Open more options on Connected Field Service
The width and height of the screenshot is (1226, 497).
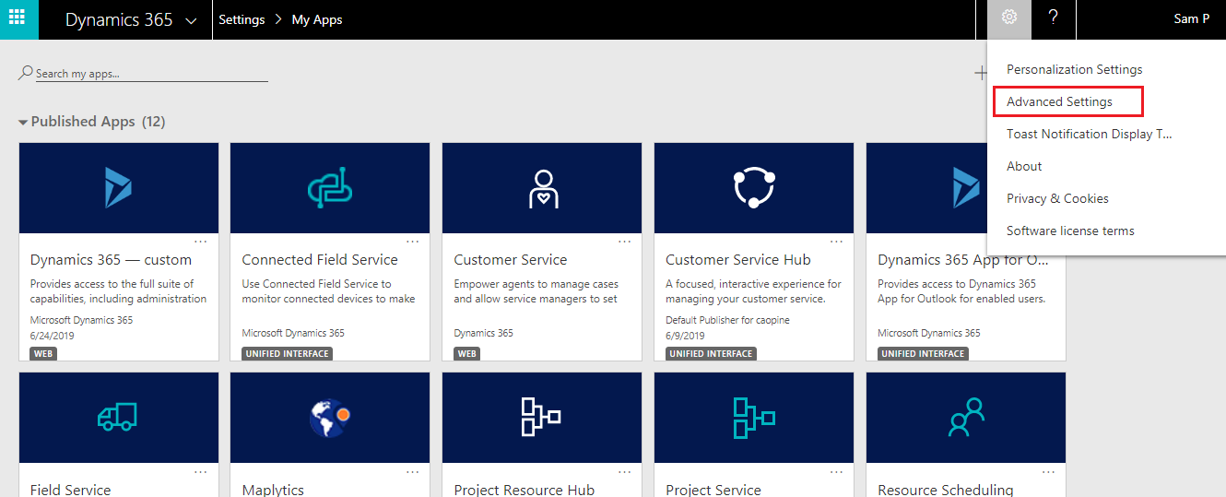point(413,242)
